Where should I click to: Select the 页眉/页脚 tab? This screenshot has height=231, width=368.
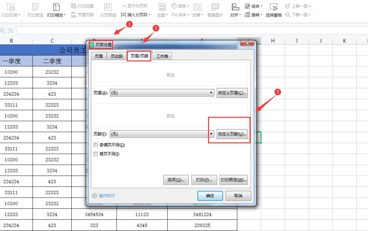coord(139,56)
